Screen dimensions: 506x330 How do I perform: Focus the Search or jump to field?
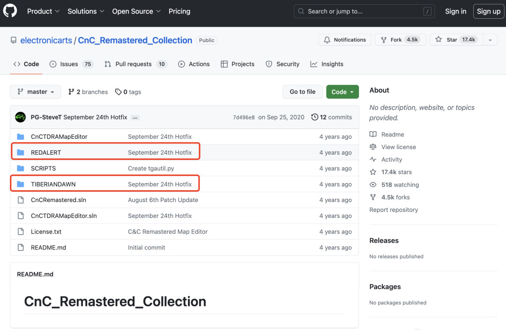point(364,11)
